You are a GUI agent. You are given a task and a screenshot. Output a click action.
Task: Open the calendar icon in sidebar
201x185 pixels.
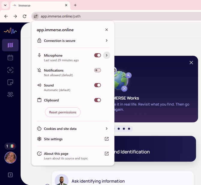pos(10,58)
